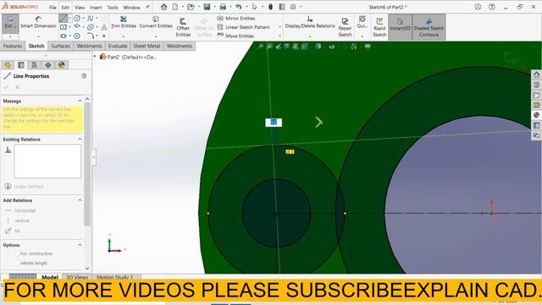This screenshot has height=305, width=542.
Task: Collapse the Add Relations section
Action: pos(80,200)
